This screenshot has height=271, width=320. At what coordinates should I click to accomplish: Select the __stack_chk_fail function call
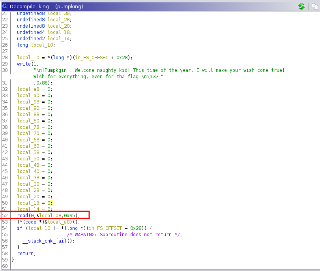48,241
